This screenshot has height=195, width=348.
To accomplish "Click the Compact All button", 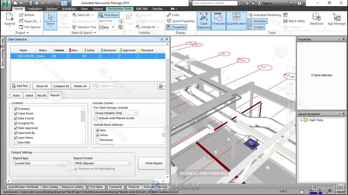I will pyautogui.click(x=61, y=86).
